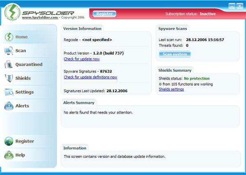246x175 pixels.
Task: Click the Settings window icon
Action: tap(9, 92)
